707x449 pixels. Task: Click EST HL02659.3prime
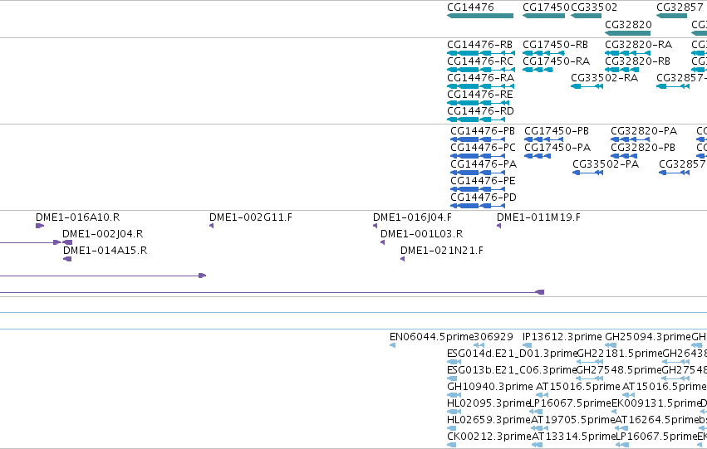489,421
